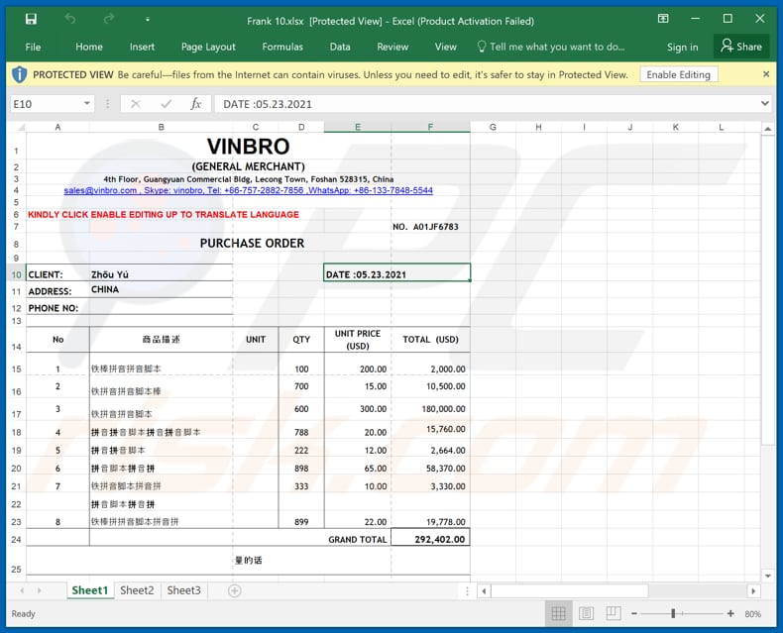The image size is (783, 633).
Task: Click the Redo arrow icon
Action: click(109, 19)
